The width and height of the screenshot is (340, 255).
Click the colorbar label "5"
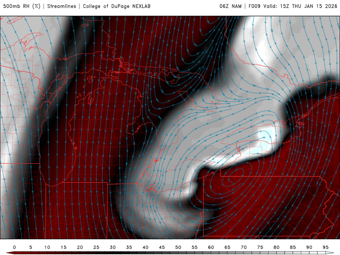point(31,247)
